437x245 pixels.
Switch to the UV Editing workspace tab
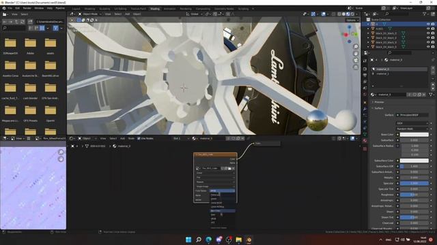(x=120, y=9)
